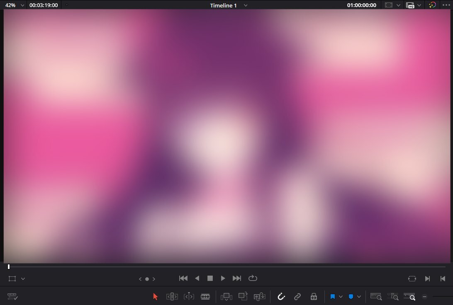This screenshot has height=305, width=453.
Task: Toggle the transform overlay icon
Action: [12, 279]
